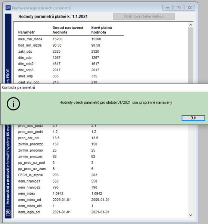Click the info icon in Kontrola parametrů dialog
This screenshot has width=208, height=224.
[13, 104]
